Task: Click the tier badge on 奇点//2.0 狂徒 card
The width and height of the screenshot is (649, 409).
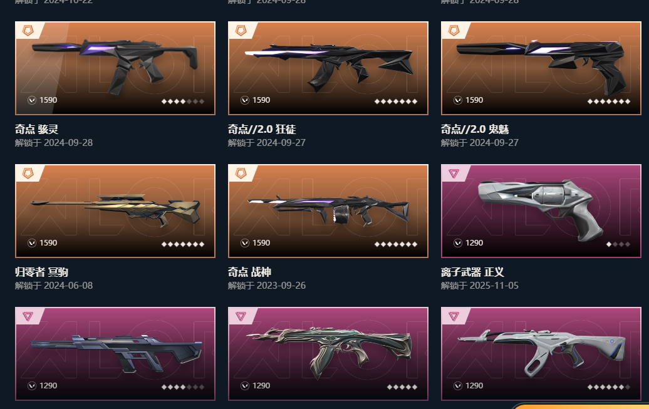Action: [x=241, y=30]
